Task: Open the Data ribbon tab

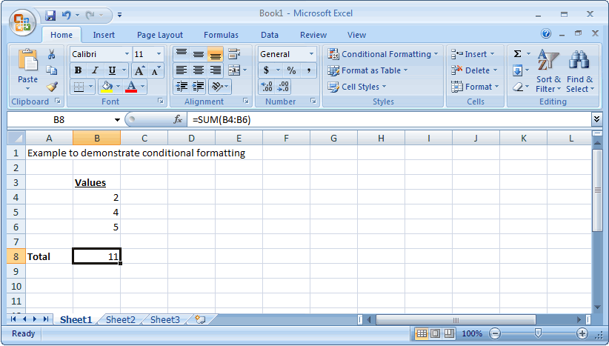Action: click(270, 35)
